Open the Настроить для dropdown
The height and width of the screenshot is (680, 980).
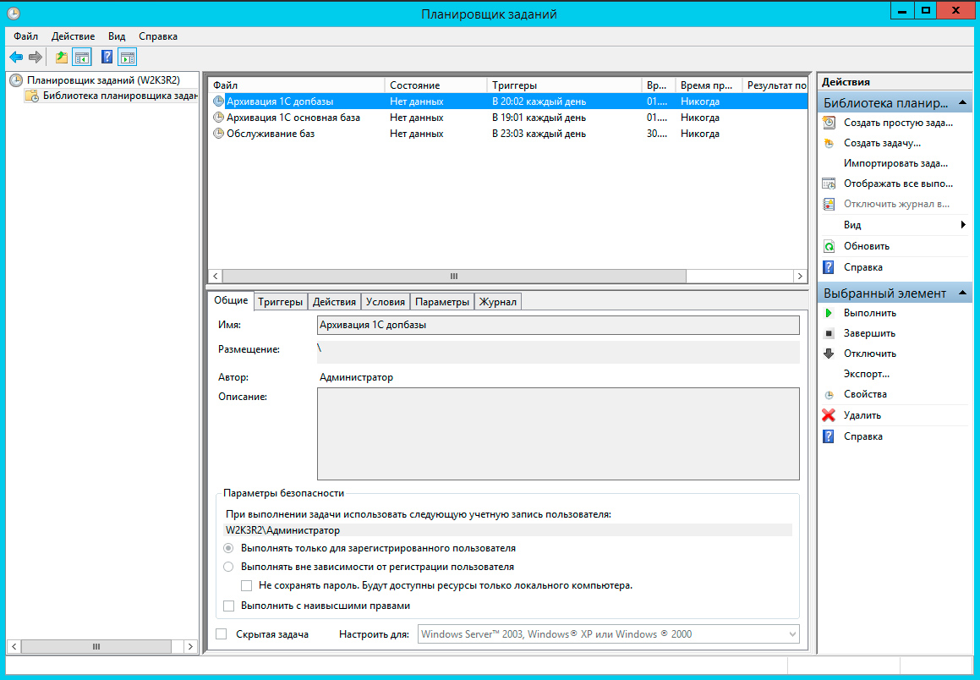pos(791,633)
